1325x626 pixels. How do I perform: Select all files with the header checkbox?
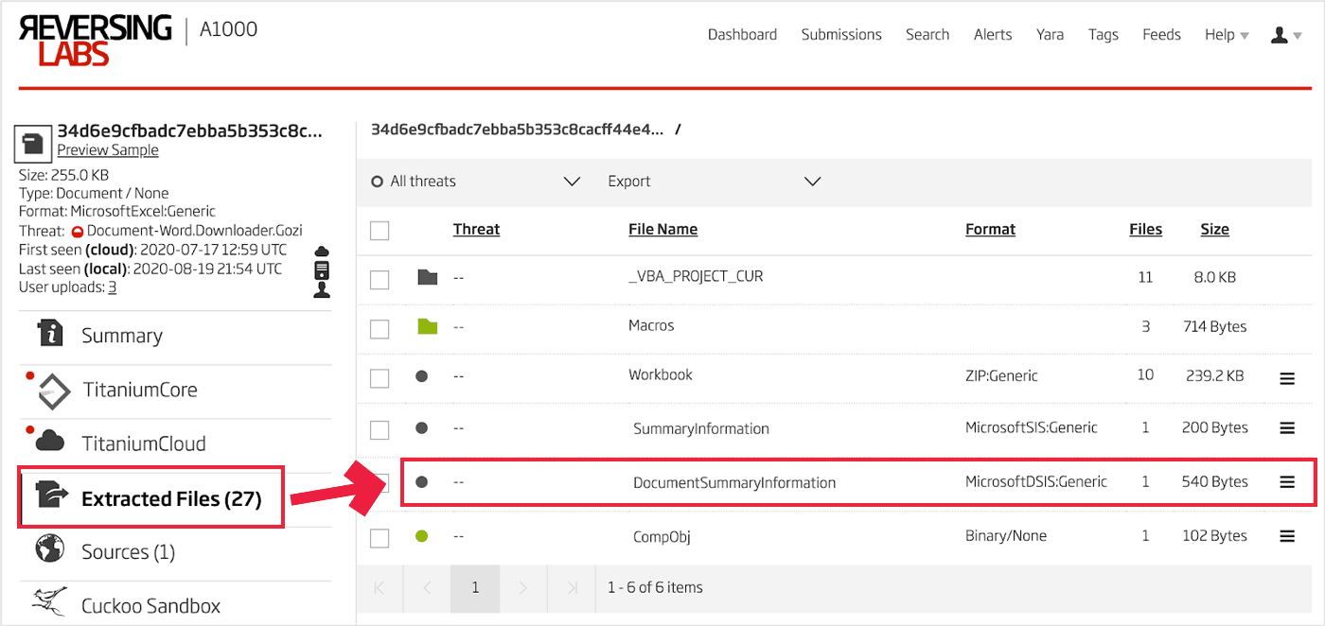pos(380,230)
